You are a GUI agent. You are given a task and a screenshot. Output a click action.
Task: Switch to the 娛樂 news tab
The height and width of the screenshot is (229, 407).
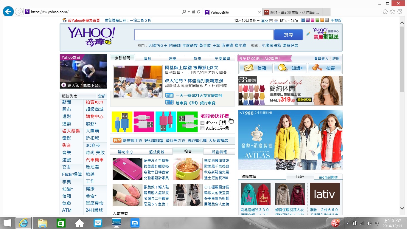coord(172,58)
